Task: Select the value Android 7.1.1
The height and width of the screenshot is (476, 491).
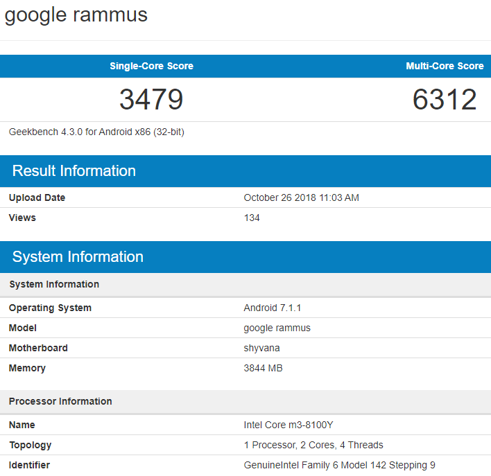Action: (273, 308)
